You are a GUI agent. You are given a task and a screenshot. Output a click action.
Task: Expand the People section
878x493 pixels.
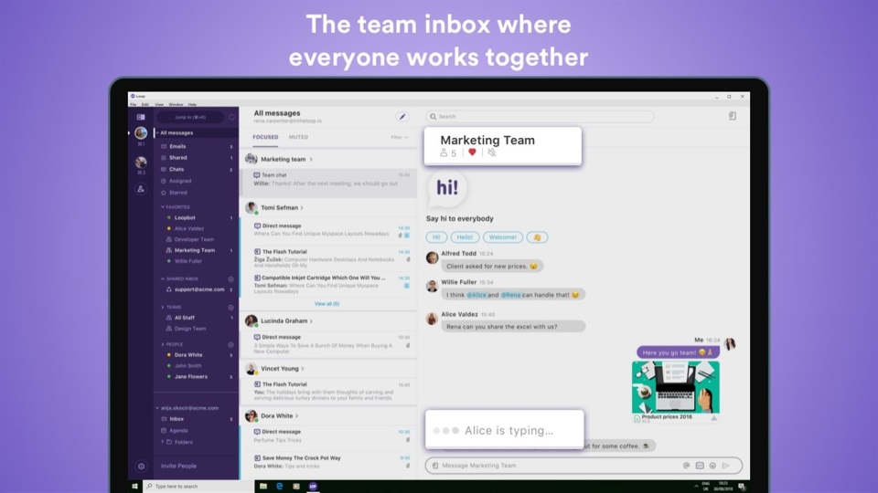click(163, 344)
